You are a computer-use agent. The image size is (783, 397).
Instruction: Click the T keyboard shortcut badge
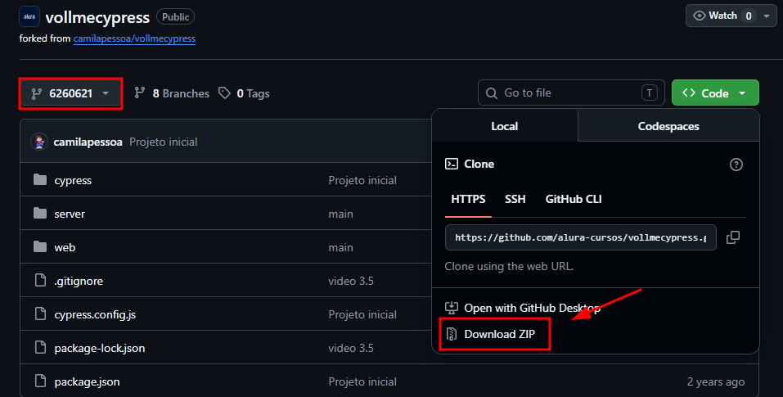click(649, 92)
